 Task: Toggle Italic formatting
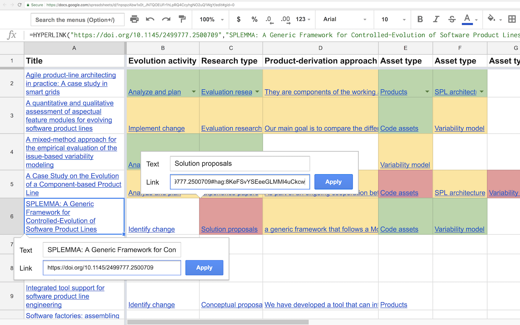pos(436,19)
